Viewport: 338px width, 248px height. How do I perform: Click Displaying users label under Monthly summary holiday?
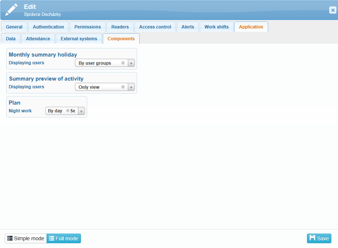click(26, 63)
